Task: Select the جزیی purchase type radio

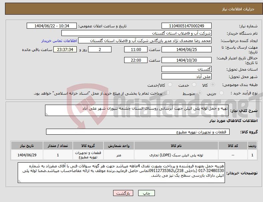Action: point(221,93)
